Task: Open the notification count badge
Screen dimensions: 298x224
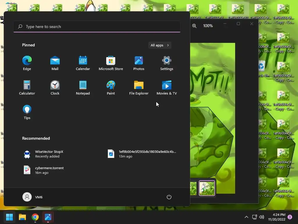Action: [x=290, y=217]
